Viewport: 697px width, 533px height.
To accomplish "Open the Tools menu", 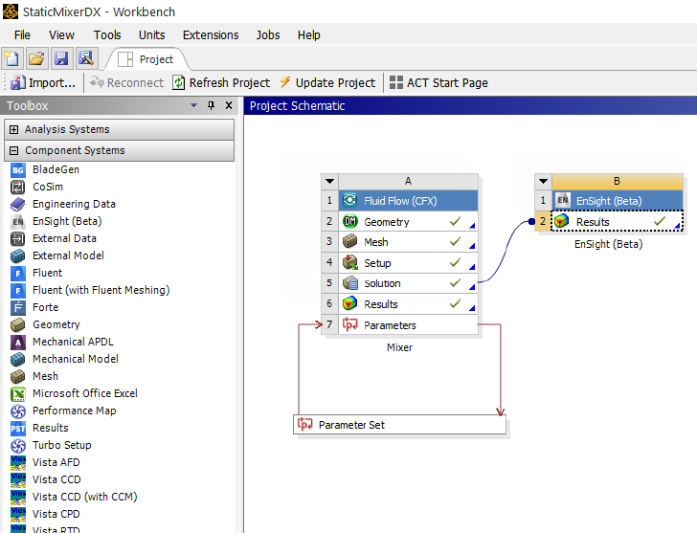I will click(x=107, y=35).
